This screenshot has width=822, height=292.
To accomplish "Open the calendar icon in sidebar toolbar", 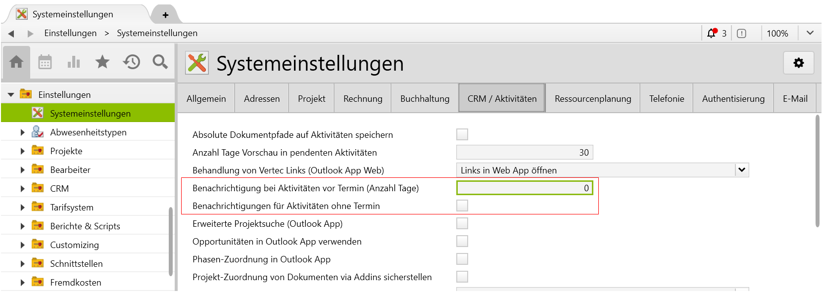I will [45, 62].
